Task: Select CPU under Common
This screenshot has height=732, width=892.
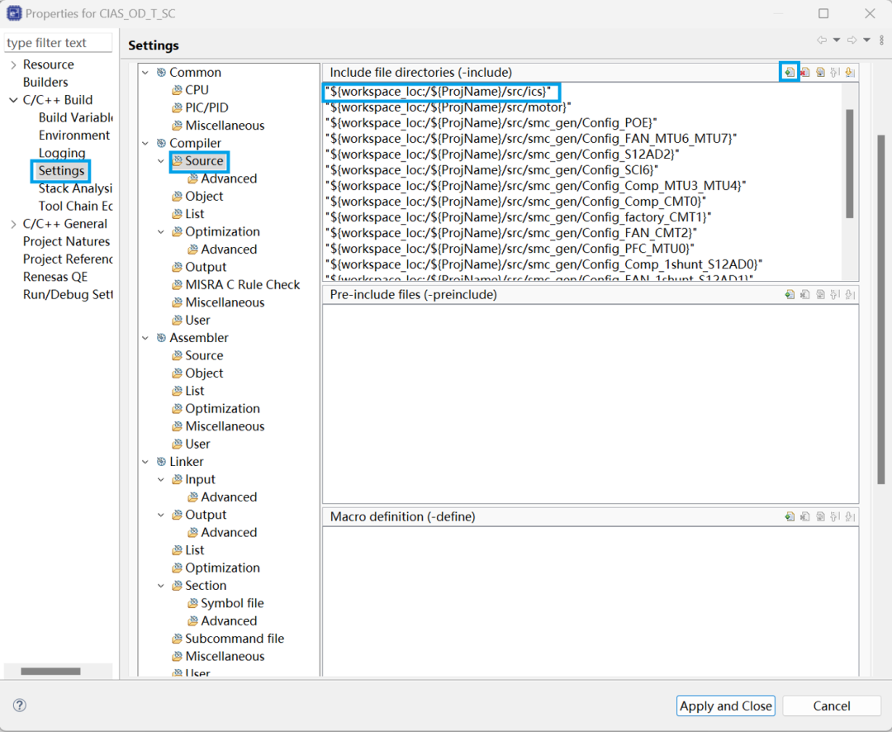Action: point(197,90)
